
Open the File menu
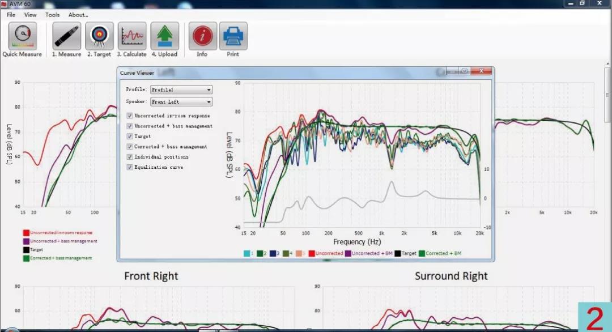coord(11,15)
